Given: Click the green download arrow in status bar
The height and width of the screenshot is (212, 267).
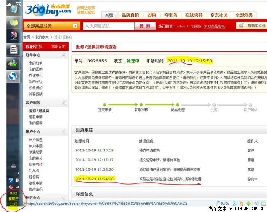Looking at the screenshot, I should click(248, 203).
